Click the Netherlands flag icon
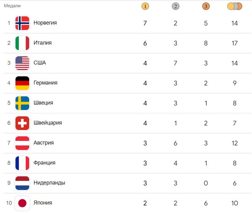The image size is (252, 213). tap(22, 183)
